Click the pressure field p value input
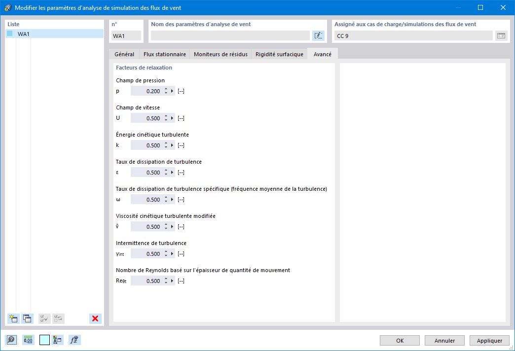The height and width of the screenshot is (351, 515). click(146, 91)
